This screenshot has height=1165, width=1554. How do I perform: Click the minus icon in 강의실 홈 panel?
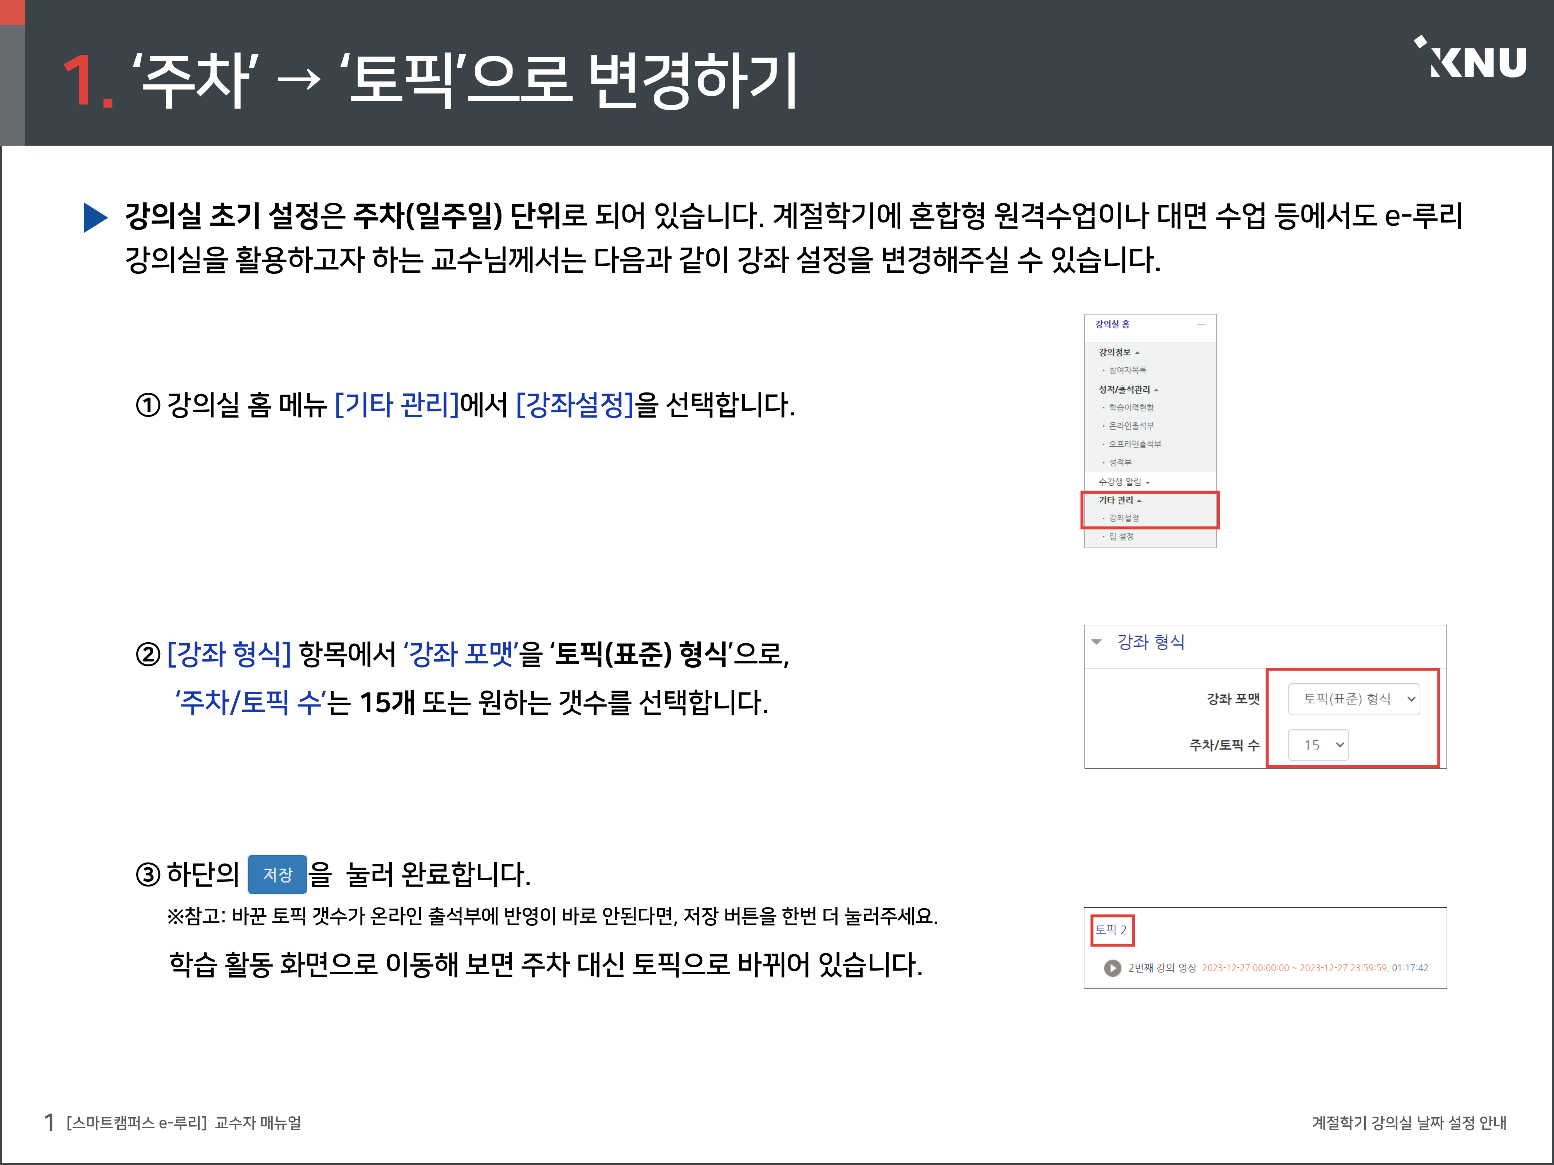(x=1201, y=324)
